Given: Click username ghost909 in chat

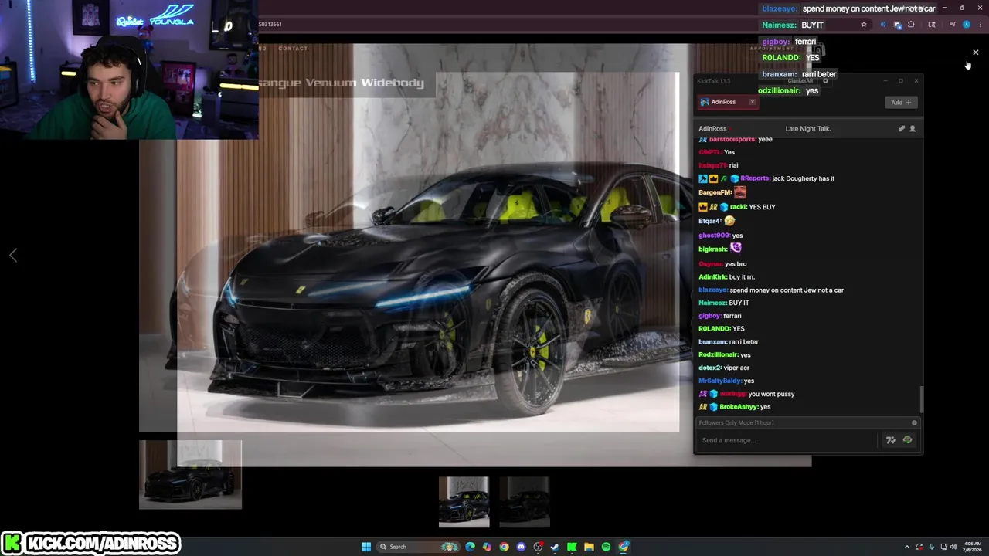Looking at the screenshot, I should click(x=715, y=236).
